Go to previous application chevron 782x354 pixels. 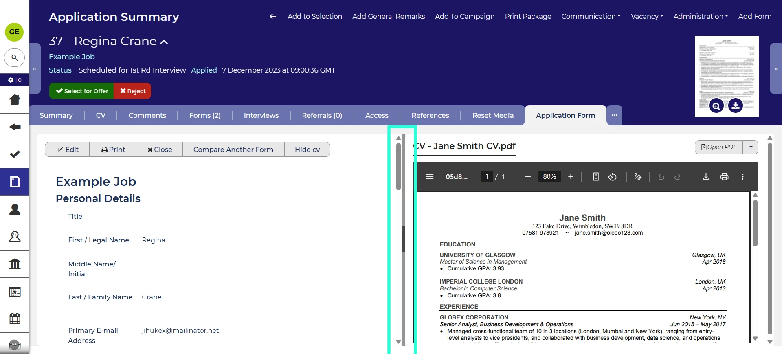coord(35,69)
